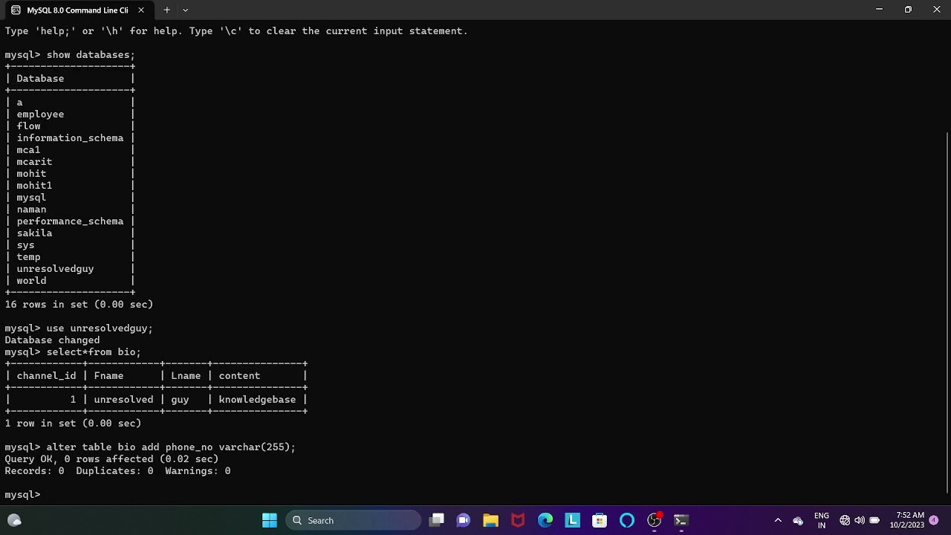
Task: Open the network status tray icon
Action: point(845,520)
